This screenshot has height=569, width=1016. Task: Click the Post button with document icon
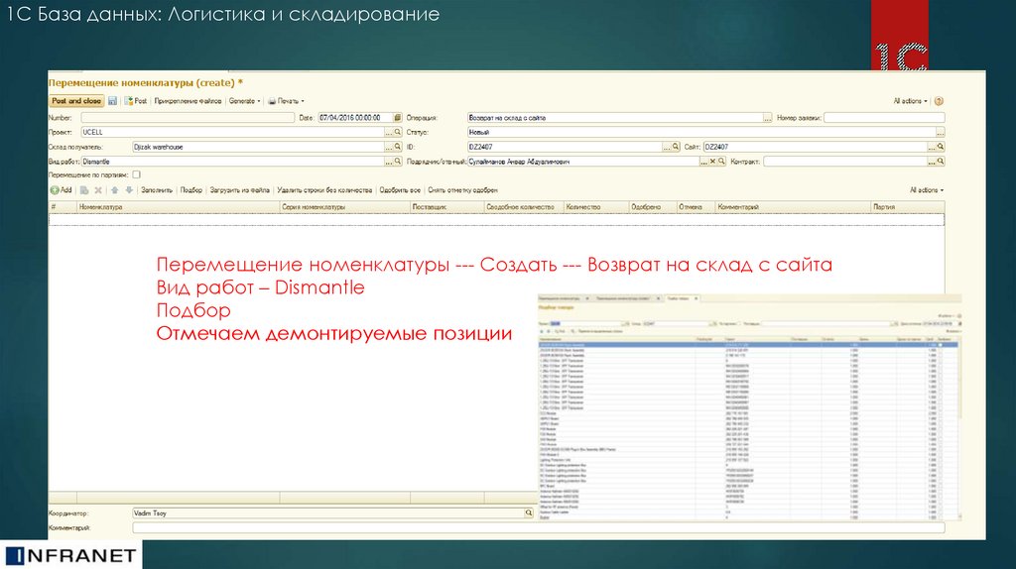click(x=135, y=101)
